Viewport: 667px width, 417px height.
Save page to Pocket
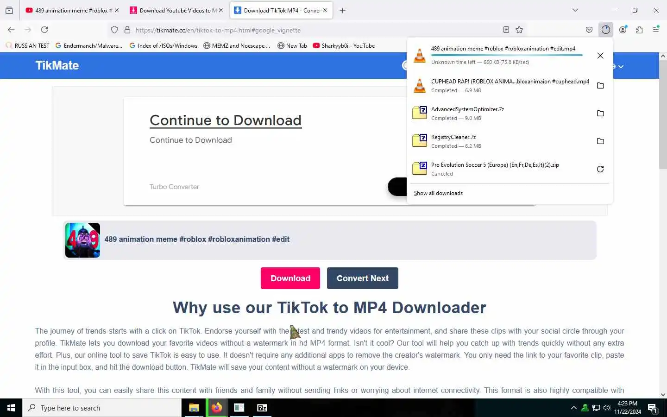589,30
